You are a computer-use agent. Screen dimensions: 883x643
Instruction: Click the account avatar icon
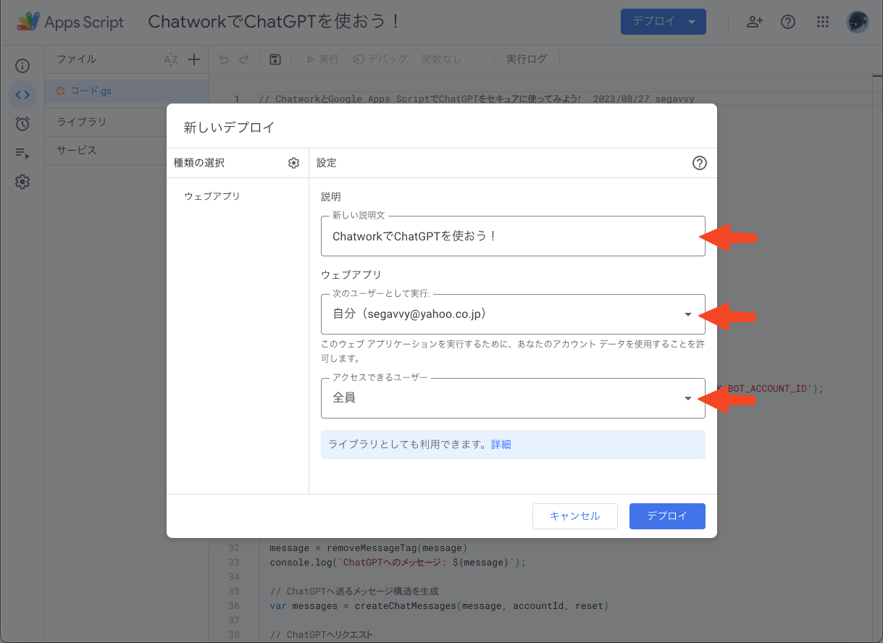(x=858, y=22)
